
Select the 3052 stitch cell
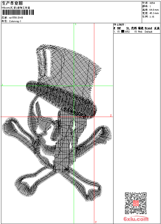click(127, 32)
